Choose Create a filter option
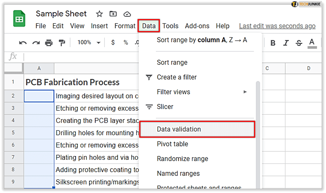Viewport: 326px width, 193px height. click(x=177, y=77)
